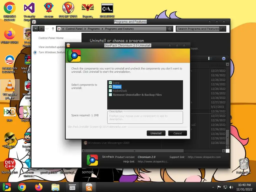This screenshot has height=192, width=256.
Task: Click the search magnifier in Programs and Features
Action: pyautogui.click(x=223, y=29)
